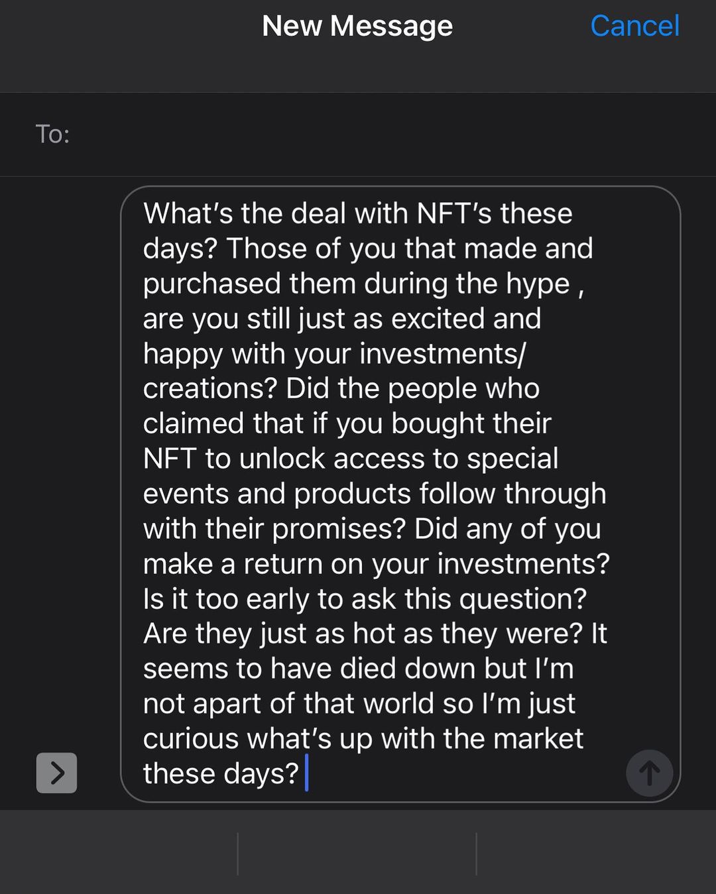Image resolution: width=716 pixels, height=894 pixels.
Task: Expand the apps drawer chevron
Action: pyautogui.click(x=57, y=773)
